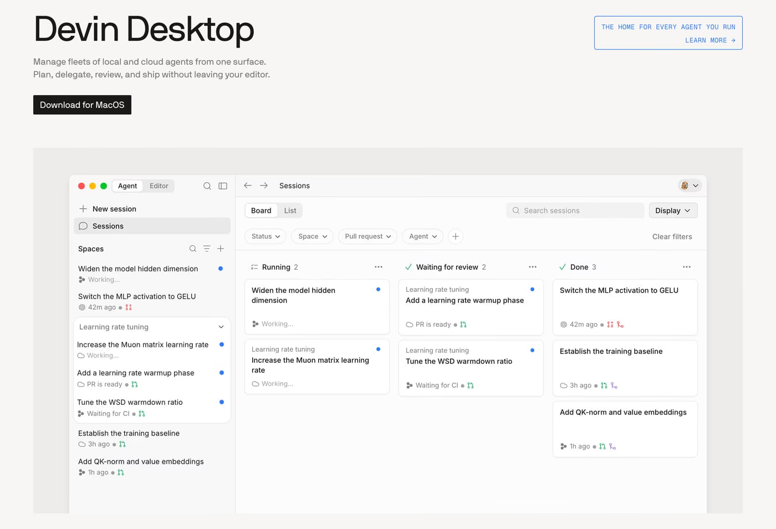Switch to Editor mode in the mode toggle
The width and height of the screenshot is (776, 529).
point(159,186)
